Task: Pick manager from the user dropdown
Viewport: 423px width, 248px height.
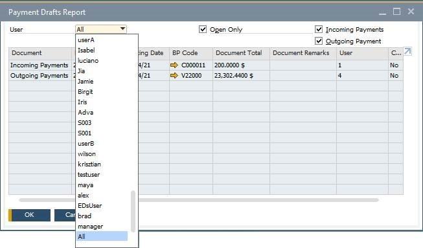Action: tap(102, 227)
